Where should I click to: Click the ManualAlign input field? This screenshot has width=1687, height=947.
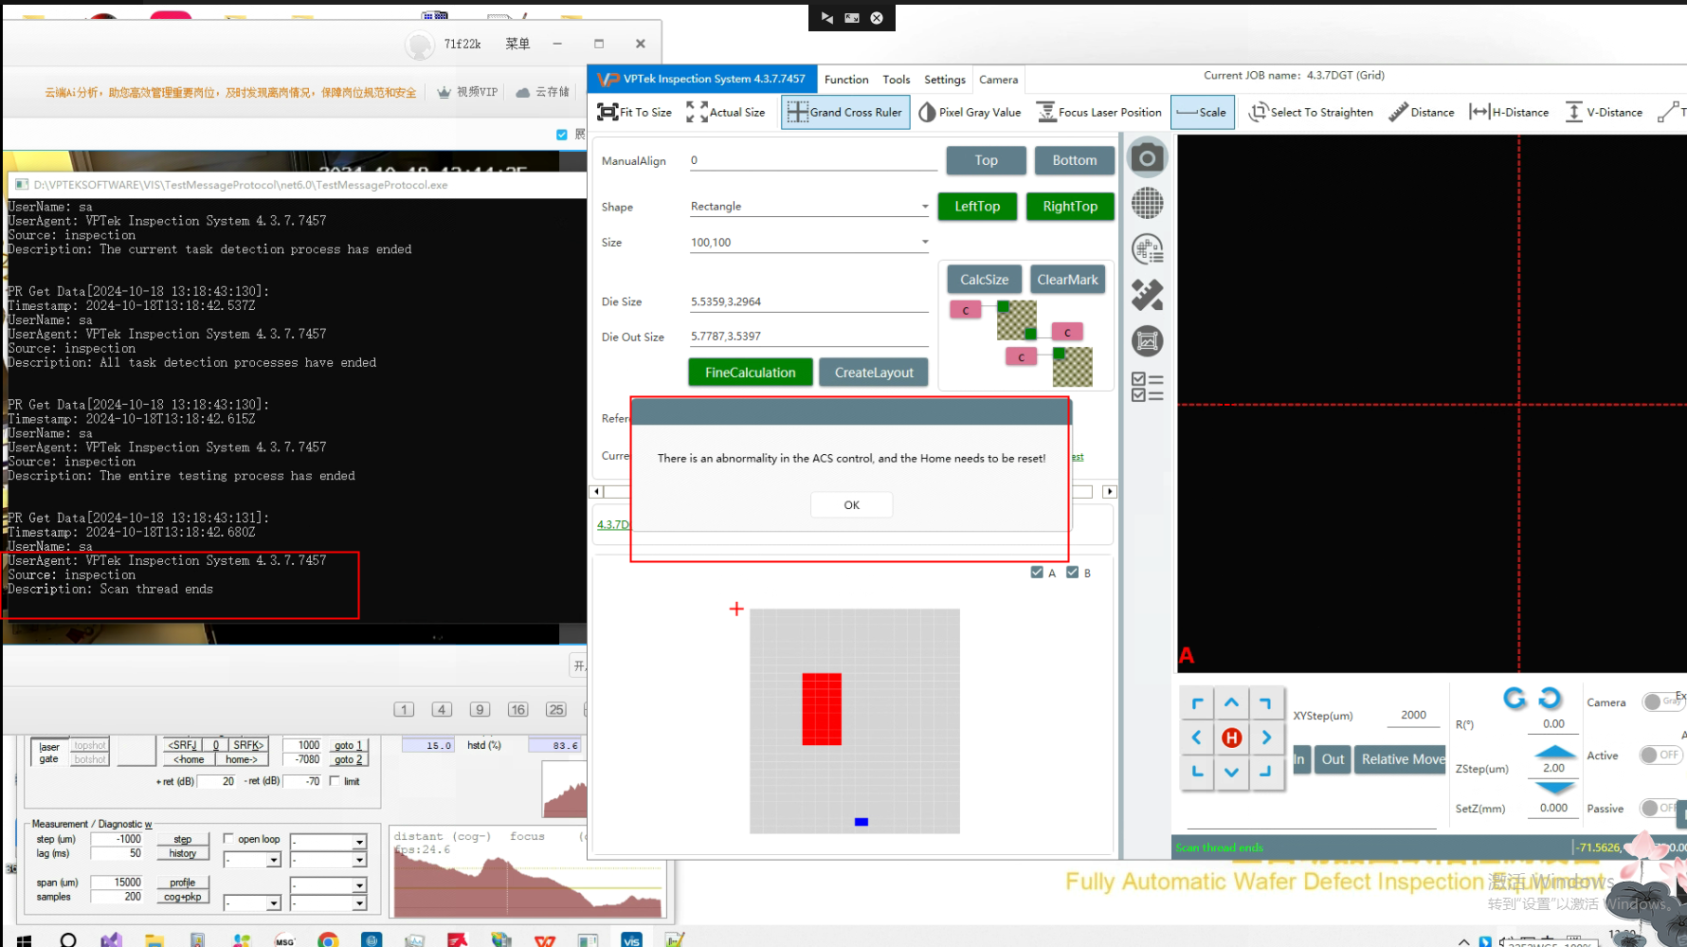point(813,160)
